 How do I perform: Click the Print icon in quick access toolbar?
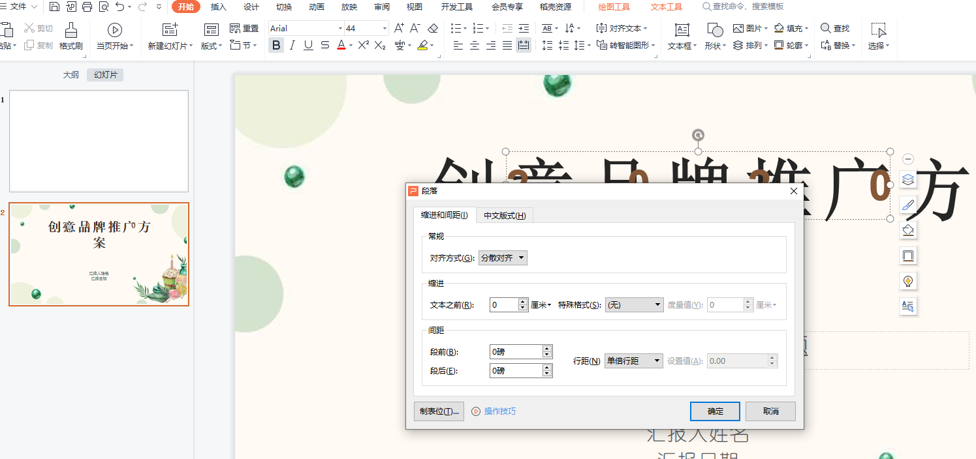(x=87, y=7)
